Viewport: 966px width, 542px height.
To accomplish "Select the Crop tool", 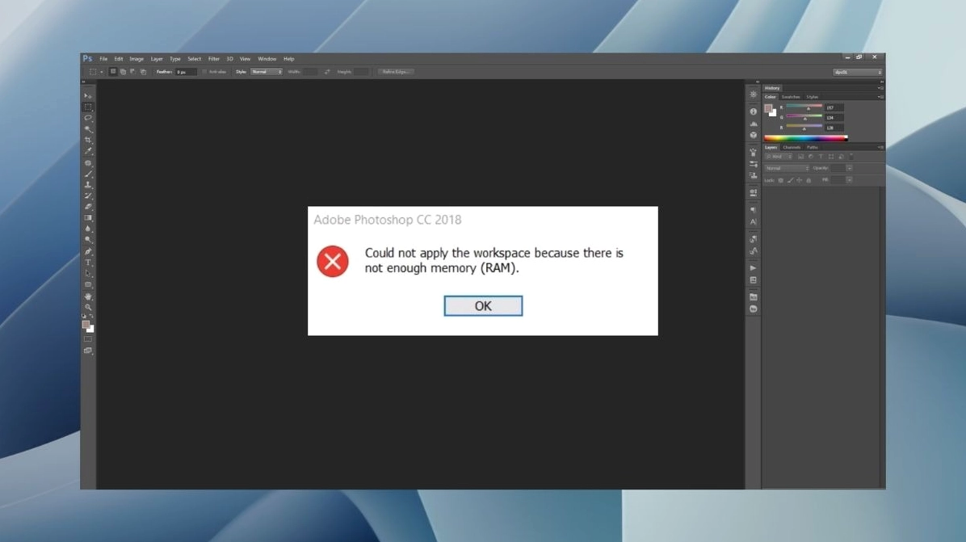I will pos(88,141).
